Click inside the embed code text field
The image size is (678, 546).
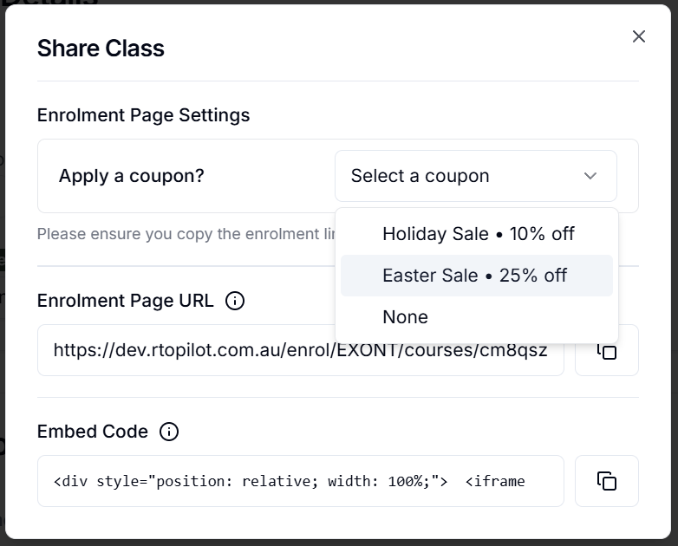point(301,481)
